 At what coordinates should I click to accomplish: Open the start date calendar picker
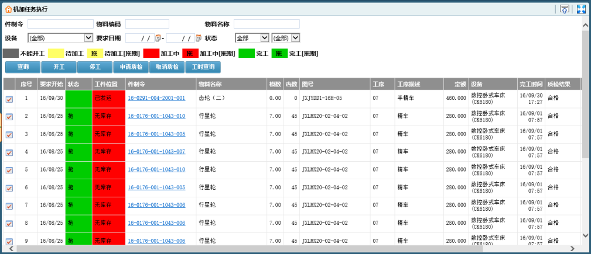coord(158,38)
